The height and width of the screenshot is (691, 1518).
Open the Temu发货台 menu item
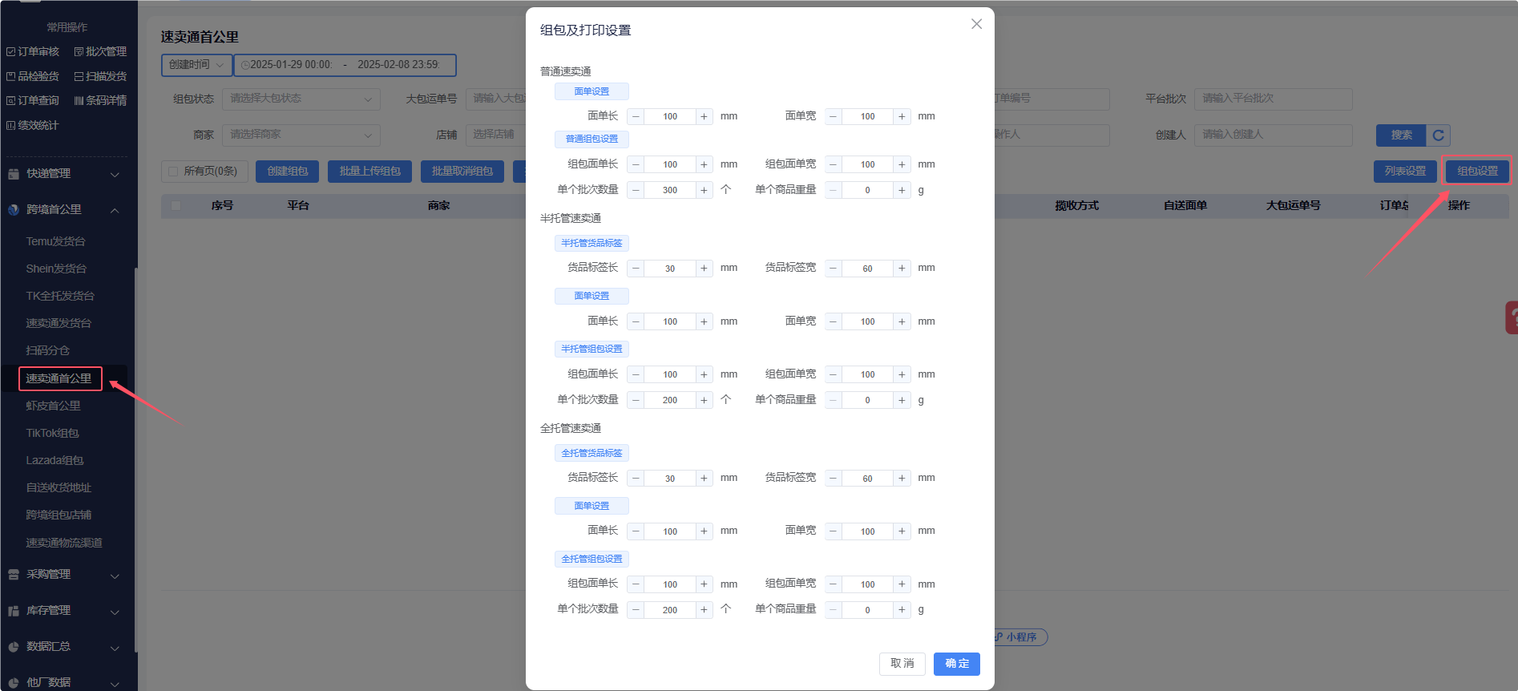pos(56,241)
